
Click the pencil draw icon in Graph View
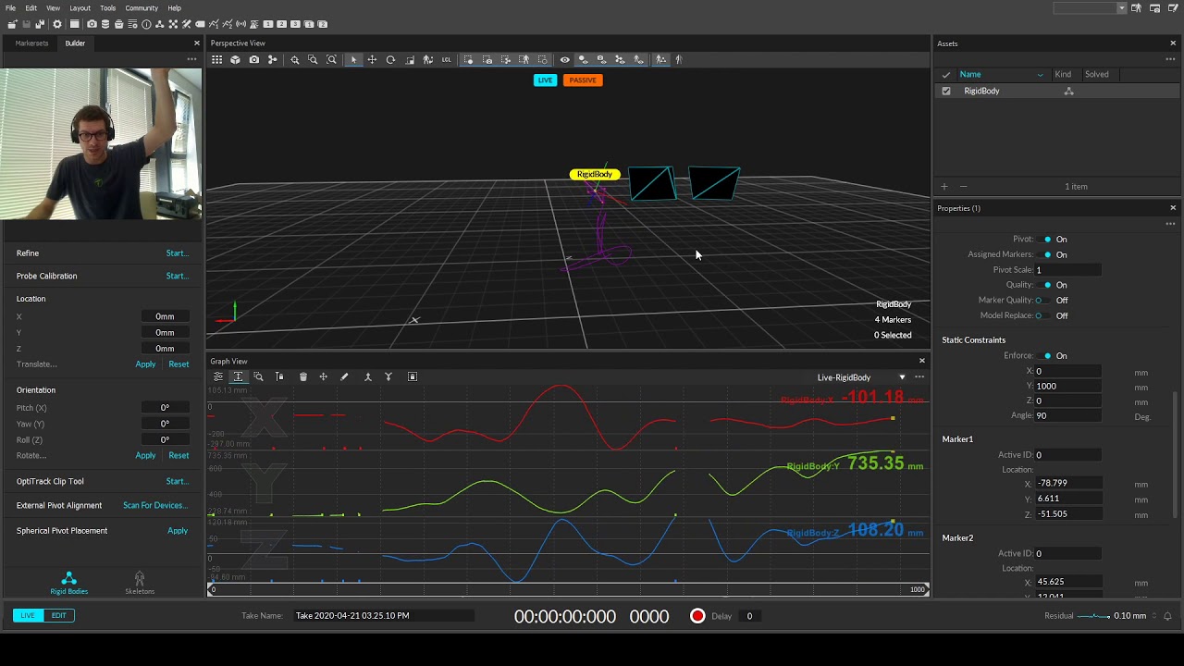[x=344, y=376]
